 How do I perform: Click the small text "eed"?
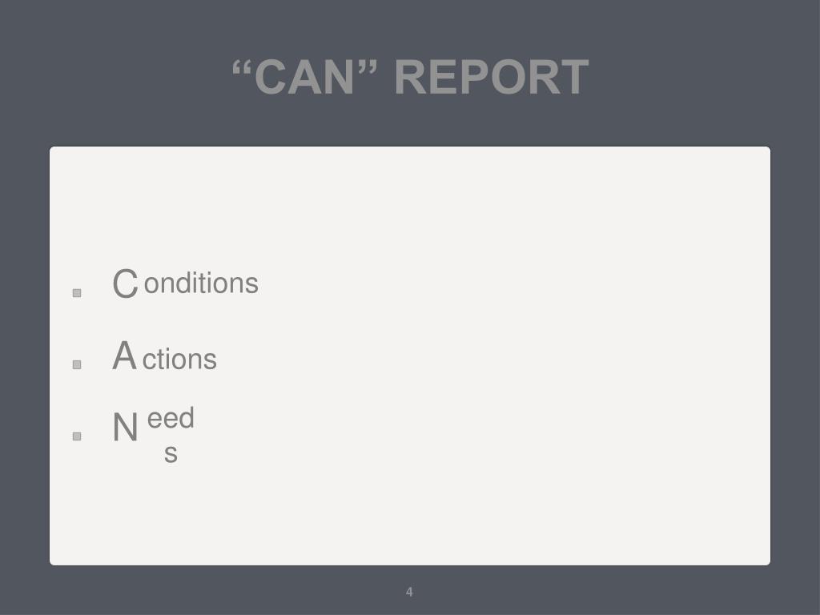[x=171, y=418]
